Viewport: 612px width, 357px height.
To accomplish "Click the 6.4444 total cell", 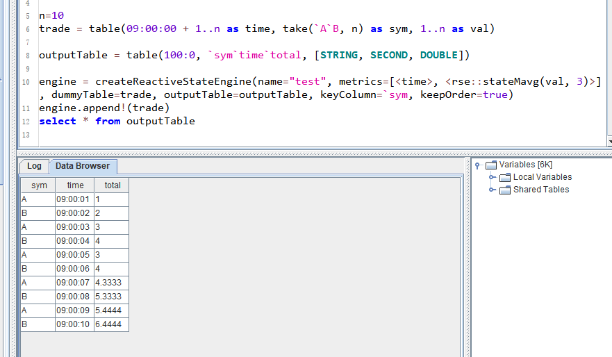I will pos(111,324).
